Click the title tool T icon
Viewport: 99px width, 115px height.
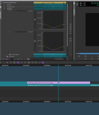tap(25, 62)
